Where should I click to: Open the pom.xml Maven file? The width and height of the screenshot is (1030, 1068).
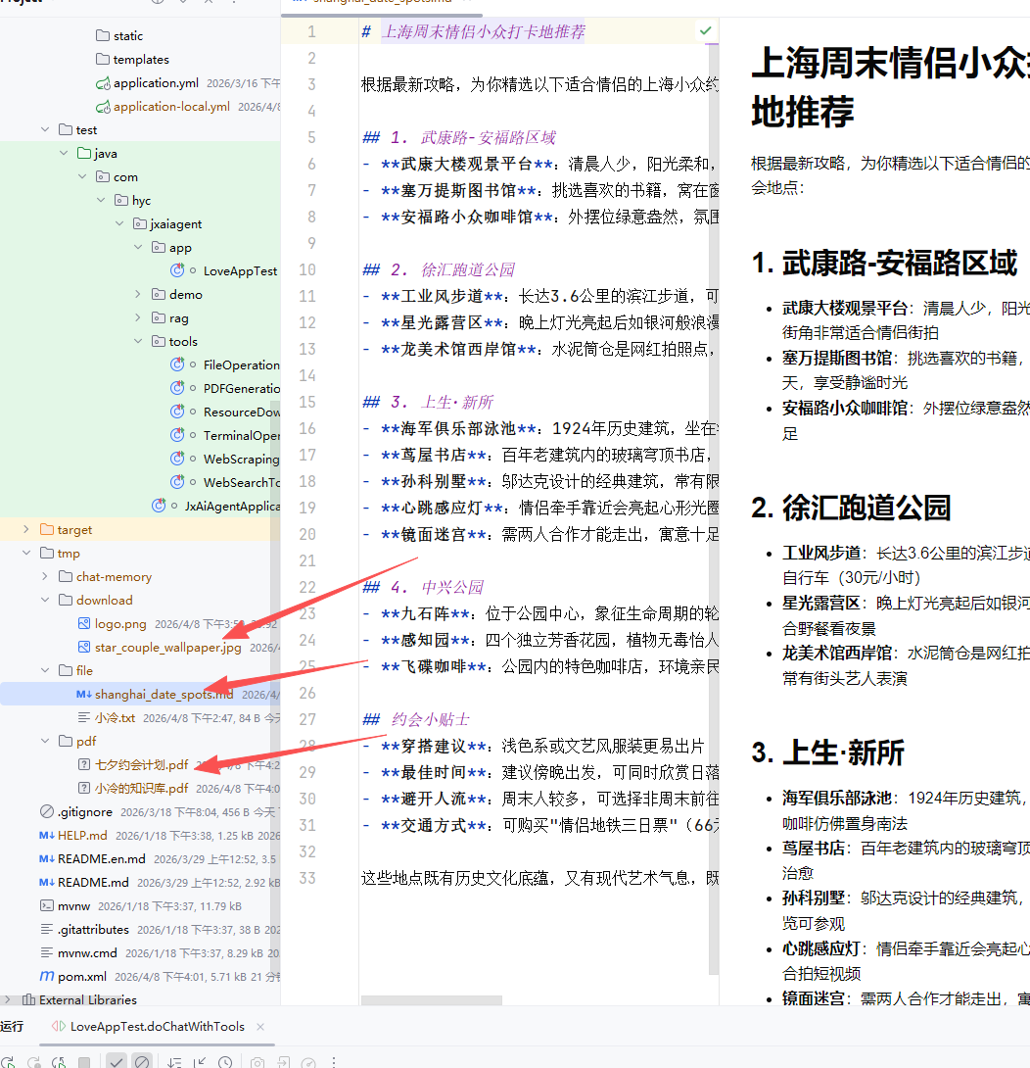click(x=81, y=977)
